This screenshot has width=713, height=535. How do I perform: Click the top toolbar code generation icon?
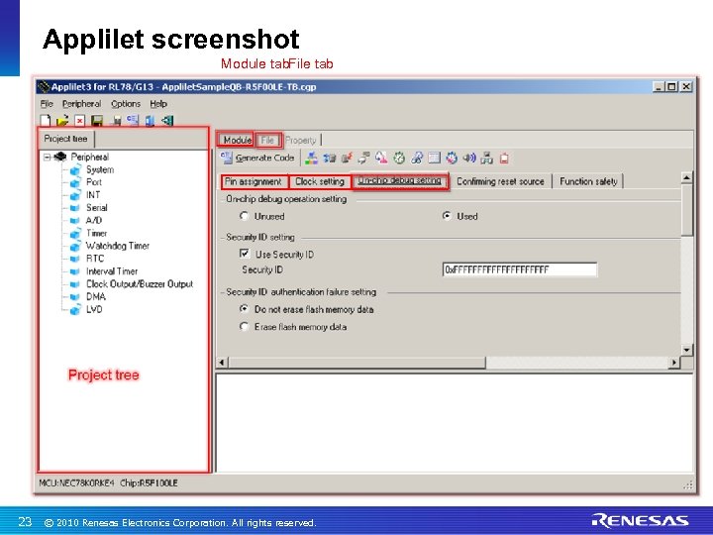coord(133,121)
